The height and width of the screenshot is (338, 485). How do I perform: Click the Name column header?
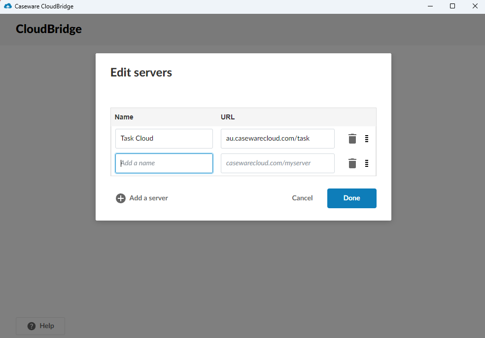pyautogui.click(x=124, y=117)
